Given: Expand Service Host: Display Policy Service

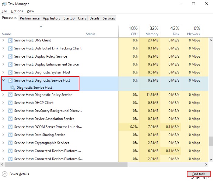Looking at the screenshot, I should pyautogui.click(x=3, y=56).
